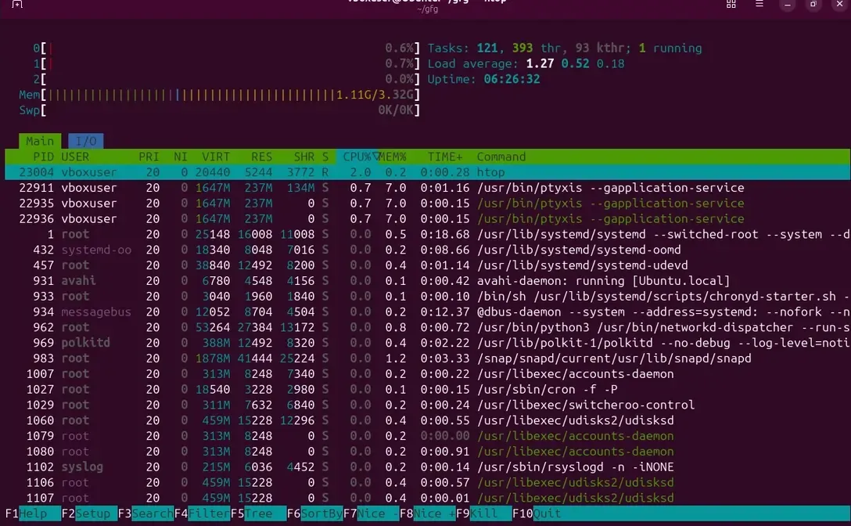The height and width of the screenshot is (526, 851).
Task: Select the Main tab
Action: (x=39, y=142)
